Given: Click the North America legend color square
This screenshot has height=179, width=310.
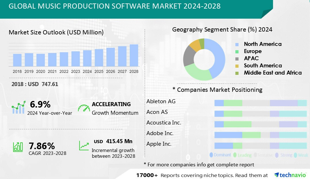Looking at the screenshot, I should click(x=237, y=44).
